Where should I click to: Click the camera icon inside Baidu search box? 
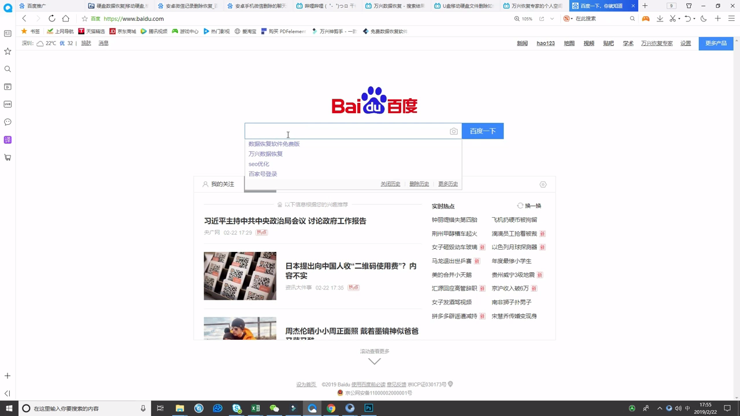[454, 131]
